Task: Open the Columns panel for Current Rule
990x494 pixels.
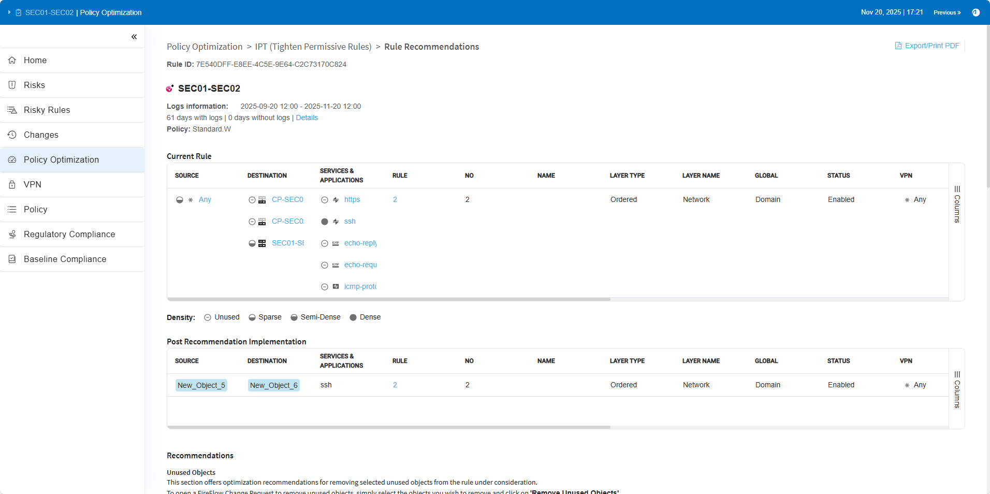Action: coord(957,205)
